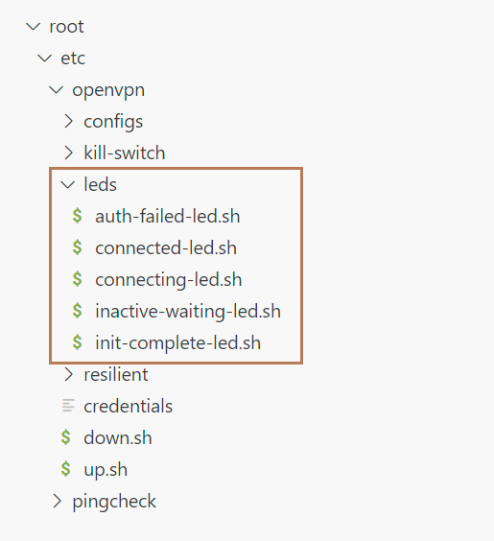Select the init-complete-led.sh file name

click(178, 343)
